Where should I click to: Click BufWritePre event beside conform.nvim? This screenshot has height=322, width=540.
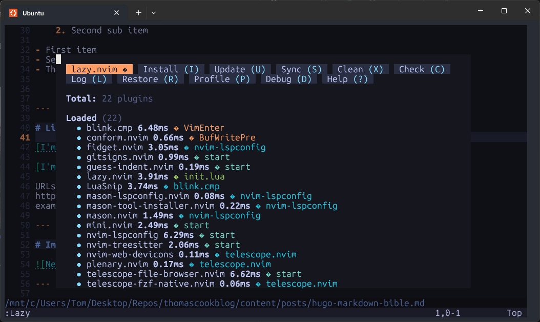(x=227, y=137)
